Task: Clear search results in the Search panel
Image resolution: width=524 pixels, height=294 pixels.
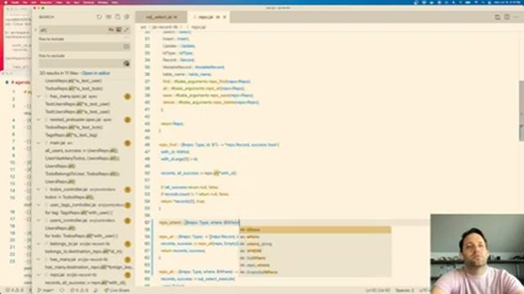Action: pyautogui.click(x=109, y=17)
